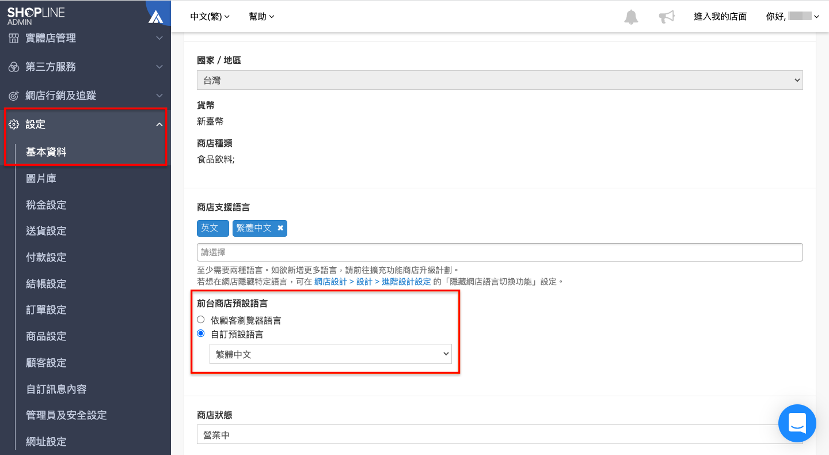Open the 你好 user account menu
The image size is (829, 455).
[793, 17]
